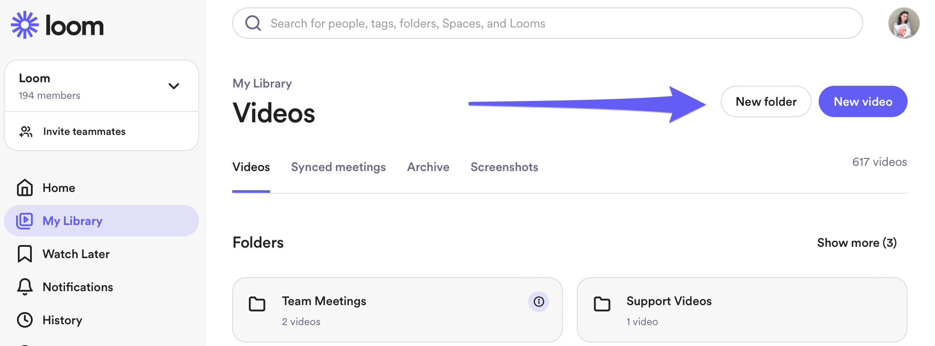Click the Notifications bell icon
This screenshot has height=346, width=935.
tap(25, 287)
